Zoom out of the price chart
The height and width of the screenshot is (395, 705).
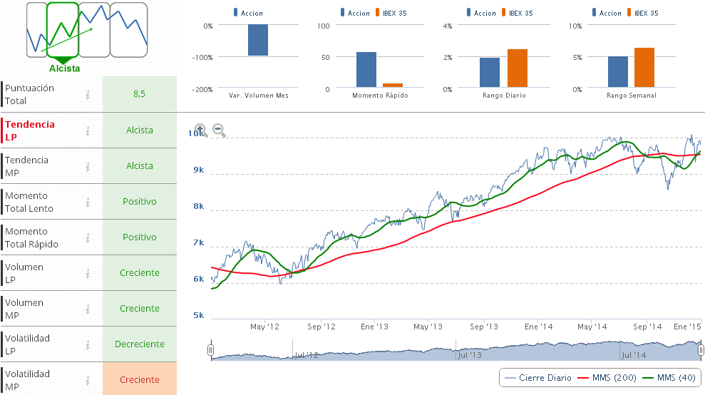(x=219, y=130)
